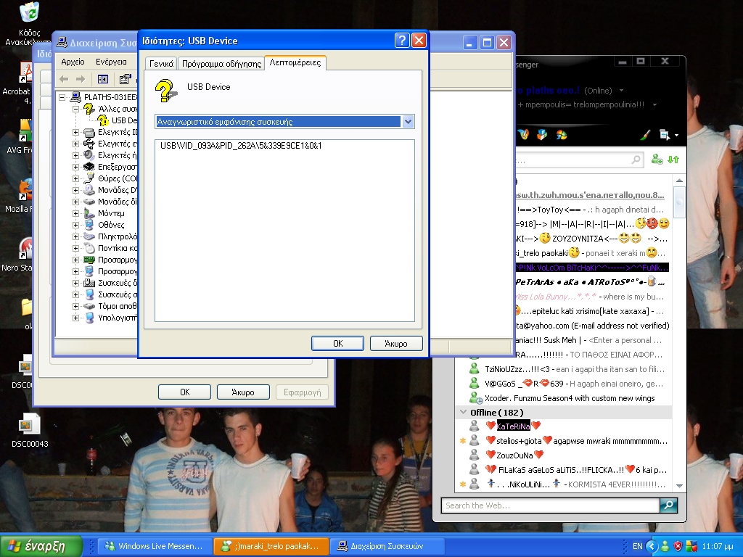Click the green sort contacts arrows icon

pos(674,160)
